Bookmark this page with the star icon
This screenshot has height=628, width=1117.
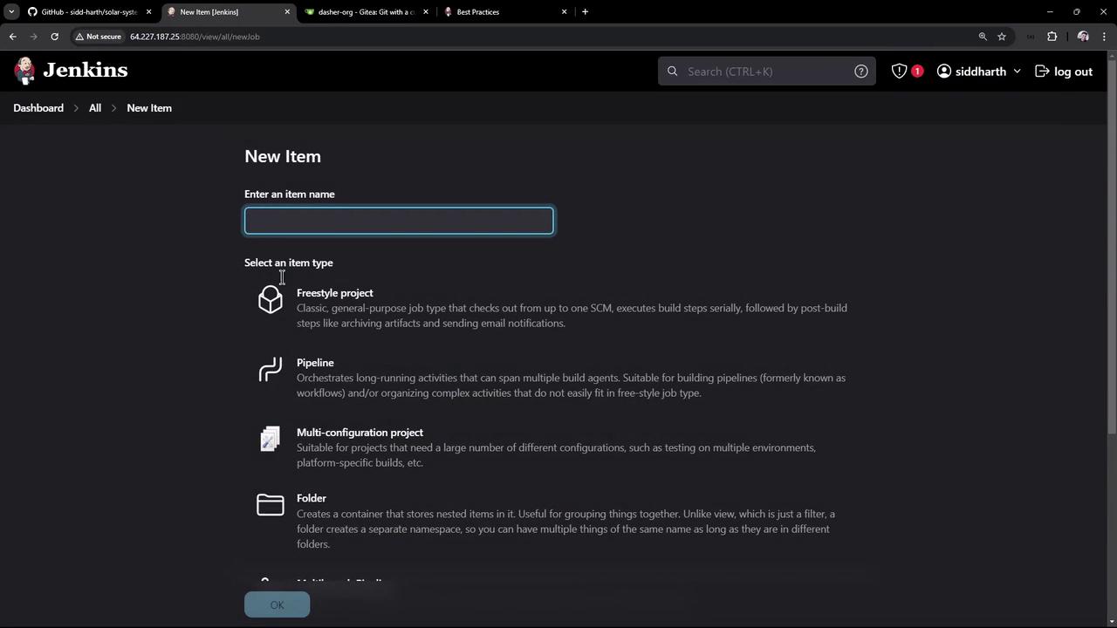click(1002, 37)
